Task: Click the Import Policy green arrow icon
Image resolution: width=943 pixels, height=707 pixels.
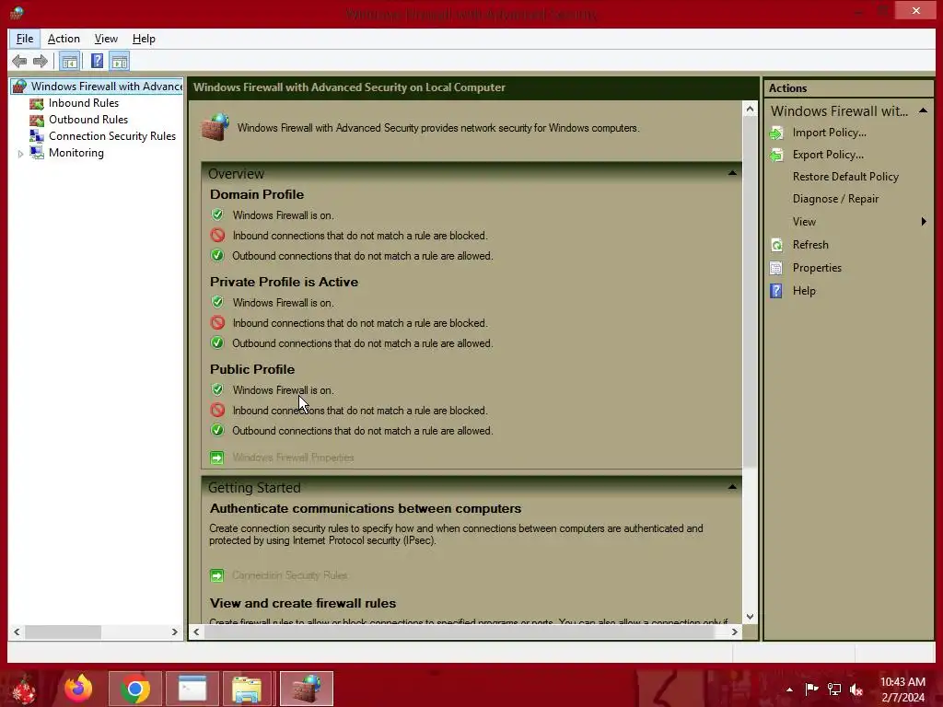Action: [776, 133]
